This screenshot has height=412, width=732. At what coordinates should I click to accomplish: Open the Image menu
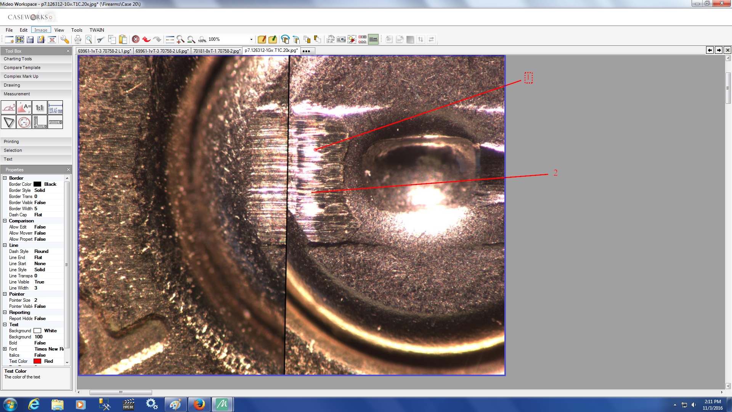(x=41, y=30)
